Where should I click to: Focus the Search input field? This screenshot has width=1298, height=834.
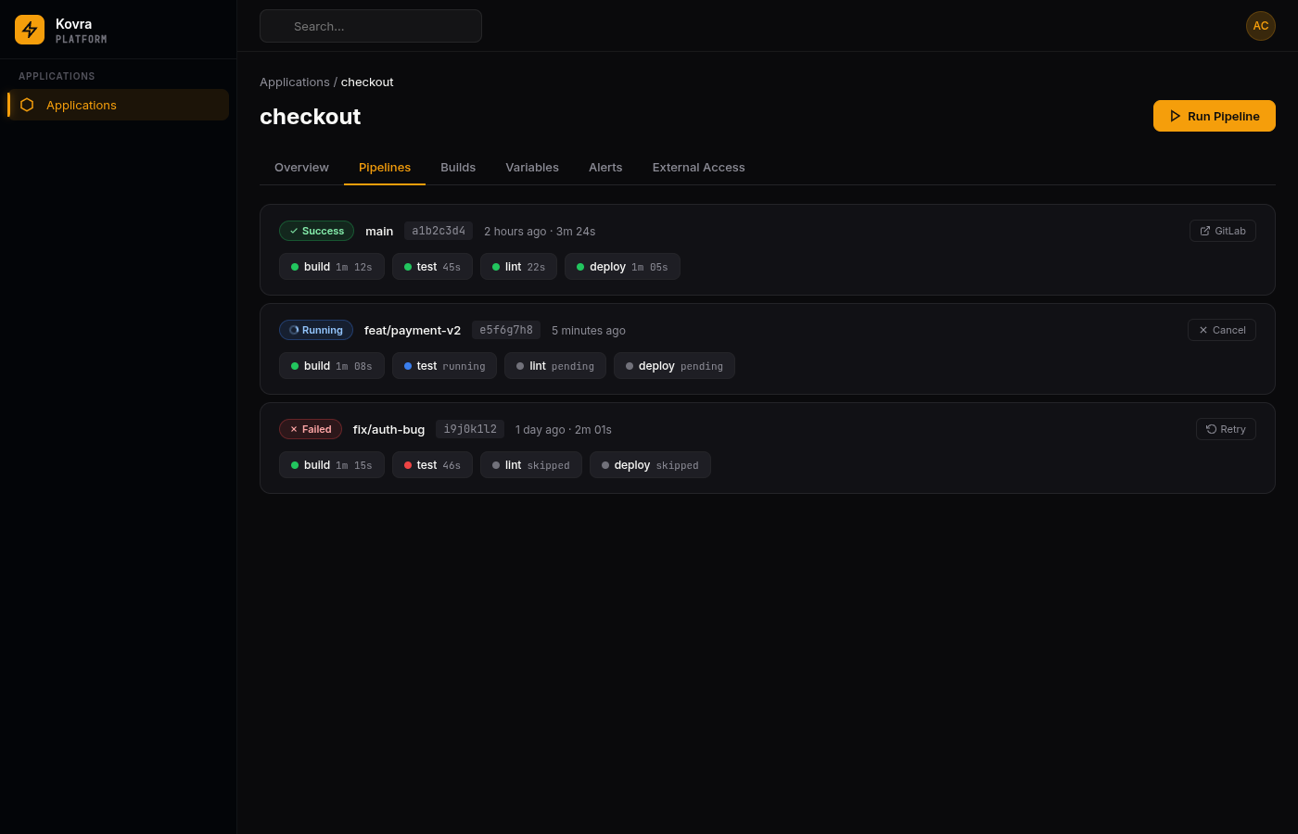click(x=371, y=26)
